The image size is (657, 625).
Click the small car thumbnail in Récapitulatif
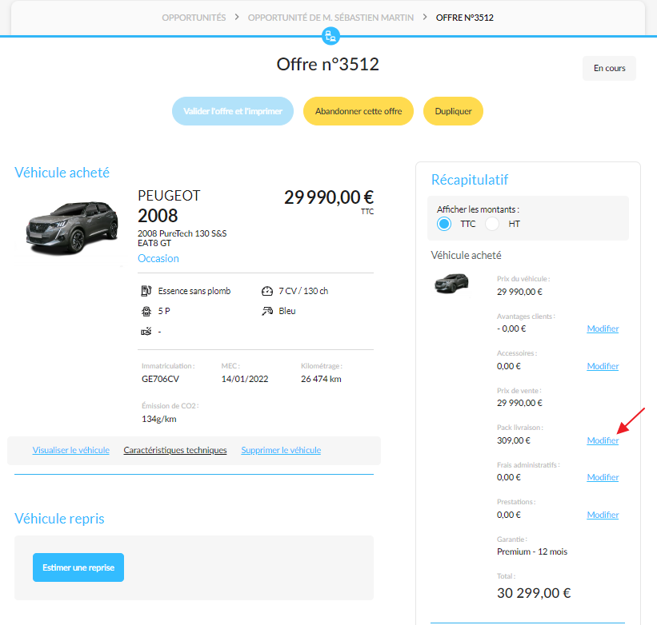(451, 284)
